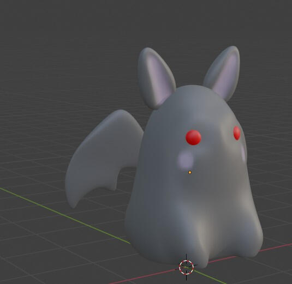This screenshot has width=292, height=284.
Task: Click the red-white 3D cursor
Action: coord(187,267)
